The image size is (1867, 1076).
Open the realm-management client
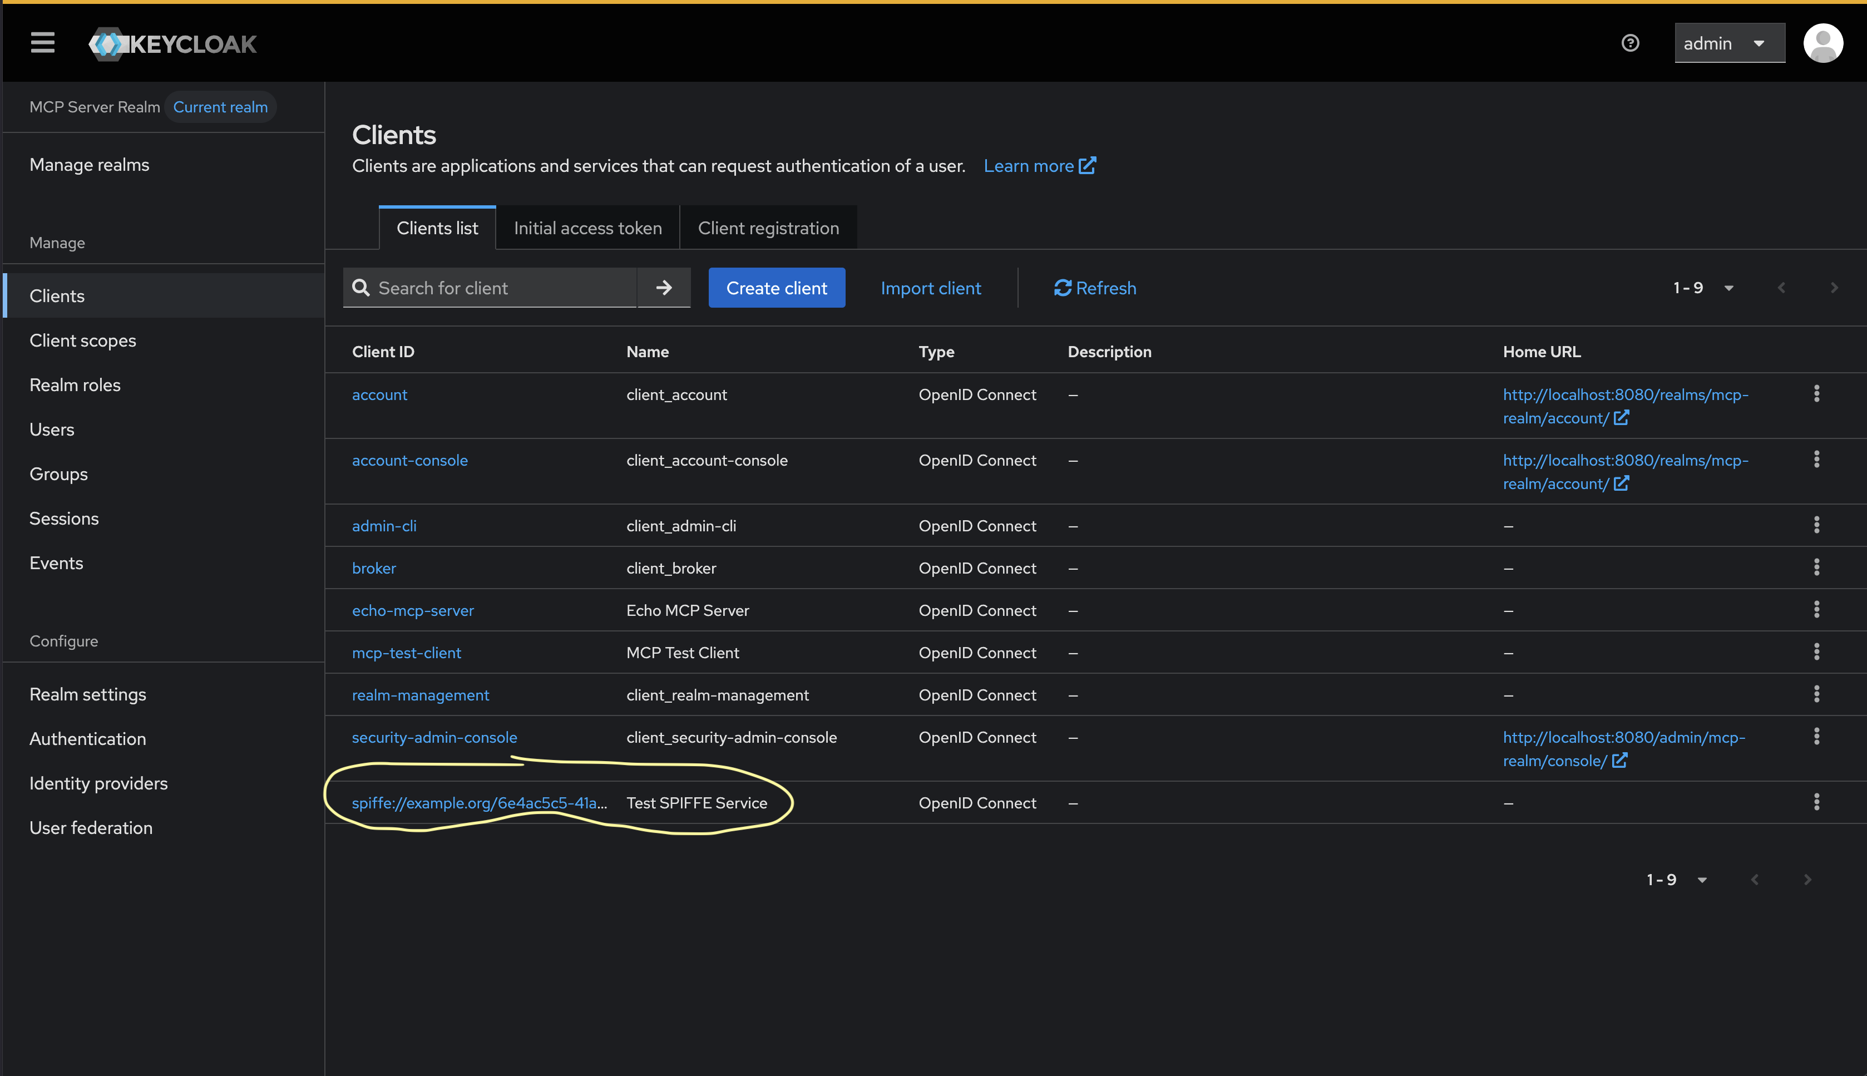(421, 695)
